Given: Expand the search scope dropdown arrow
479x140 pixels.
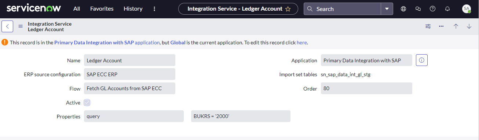Looking at the screenshot, I should click(x=387, y=9).
